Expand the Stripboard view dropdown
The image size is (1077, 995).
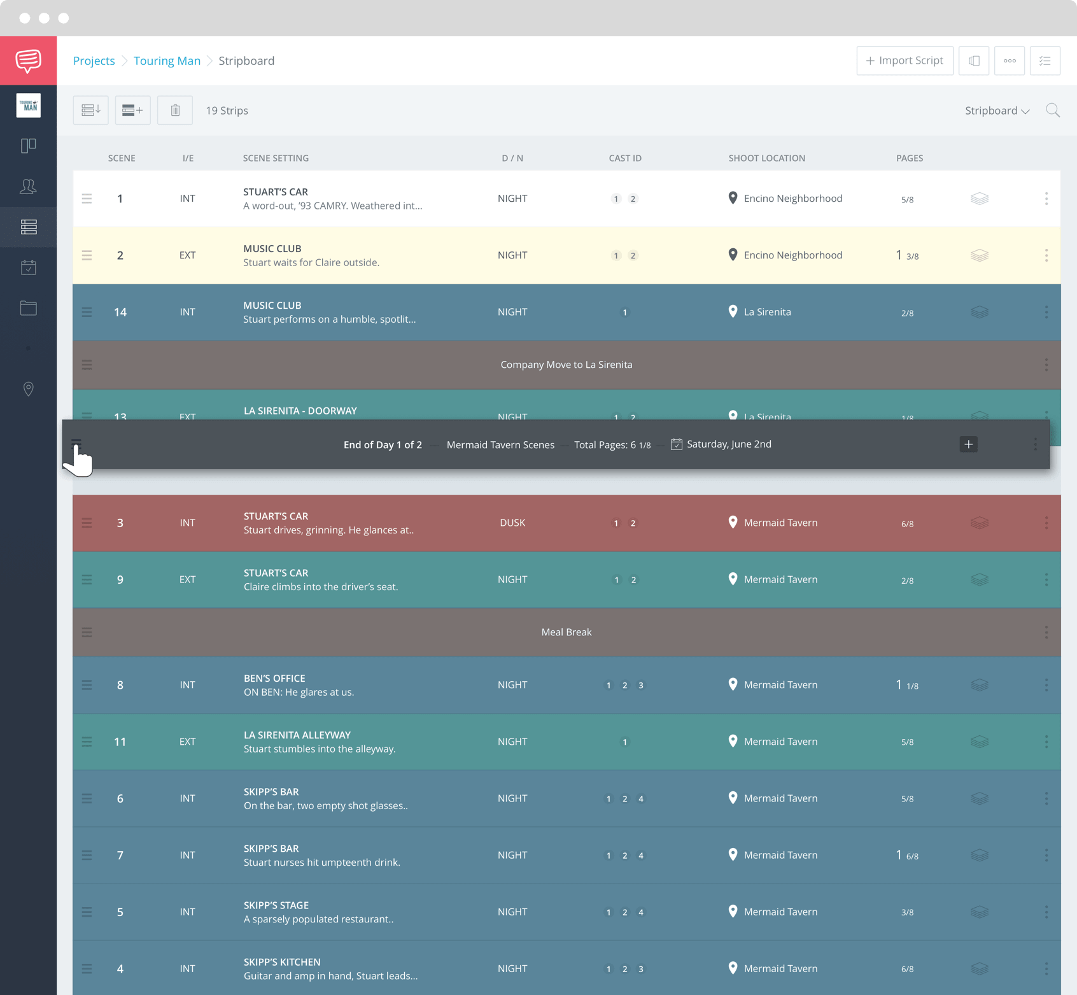(997, 110)
